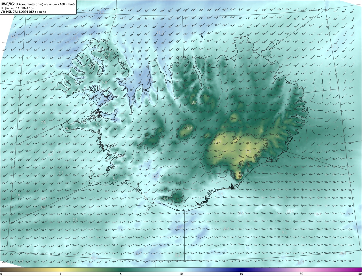
Task: Click the 7.2 value label over the sea
Action: point(61,173)
